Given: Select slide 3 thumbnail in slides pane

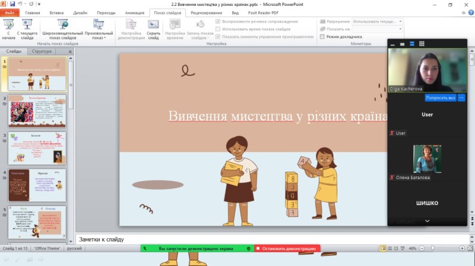Looking at the screenshot, I should pos(37,148).
